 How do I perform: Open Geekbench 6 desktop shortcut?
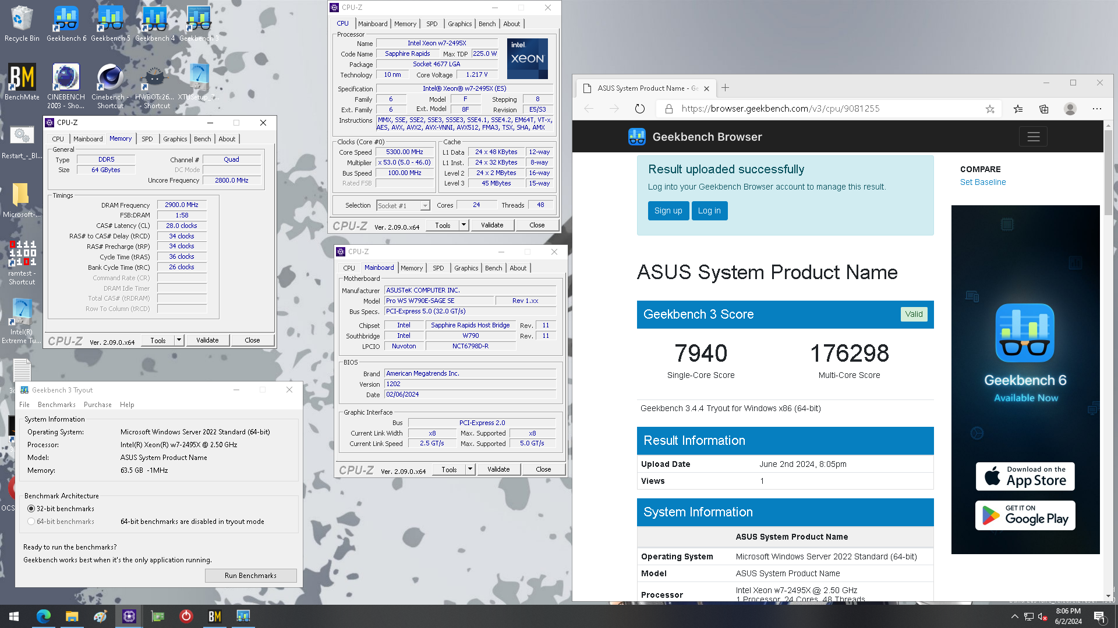coord(66,23)
